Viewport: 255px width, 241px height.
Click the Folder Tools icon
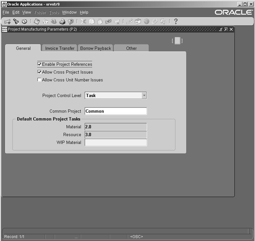tap(163, 21)
